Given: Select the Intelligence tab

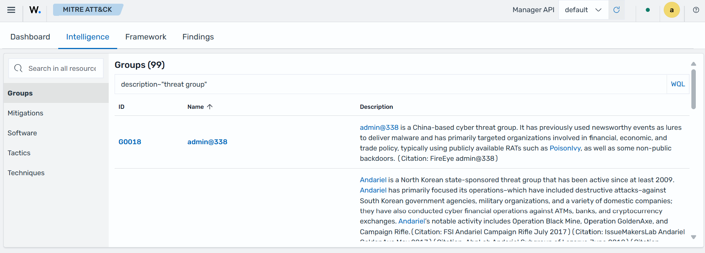Looking at the screenshot, I should (88, 37).
